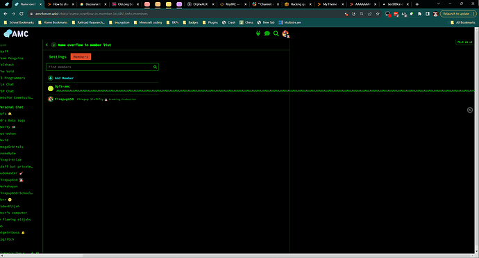This screenshot has height=258, width=479.
Task: Click the share icon in address bar
Action: point(369,14)
